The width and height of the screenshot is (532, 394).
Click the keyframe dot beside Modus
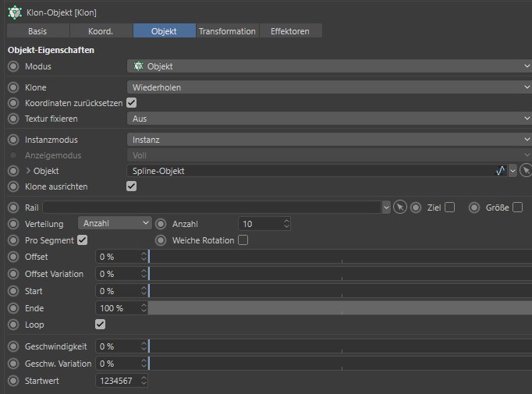point(13,66)
